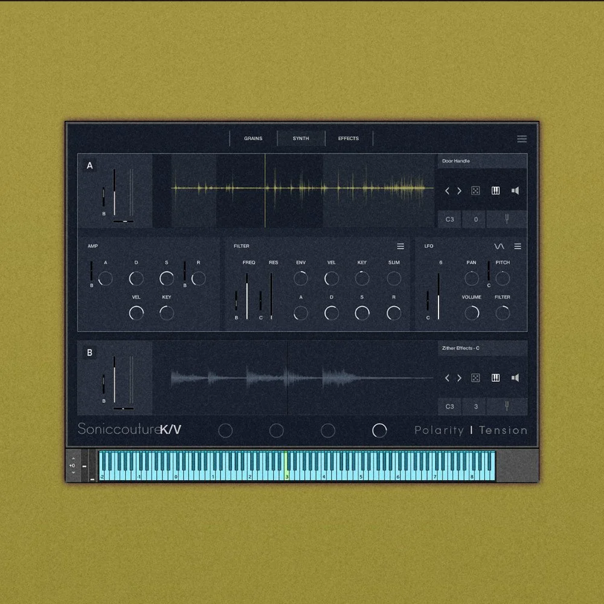This screenshot has width=604, height=604.
Task: Select previous sample for layer A (Door Handle)
Action: 447,191
